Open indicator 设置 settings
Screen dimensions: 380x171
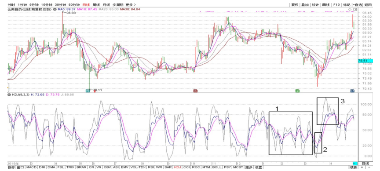pos(258,167)
